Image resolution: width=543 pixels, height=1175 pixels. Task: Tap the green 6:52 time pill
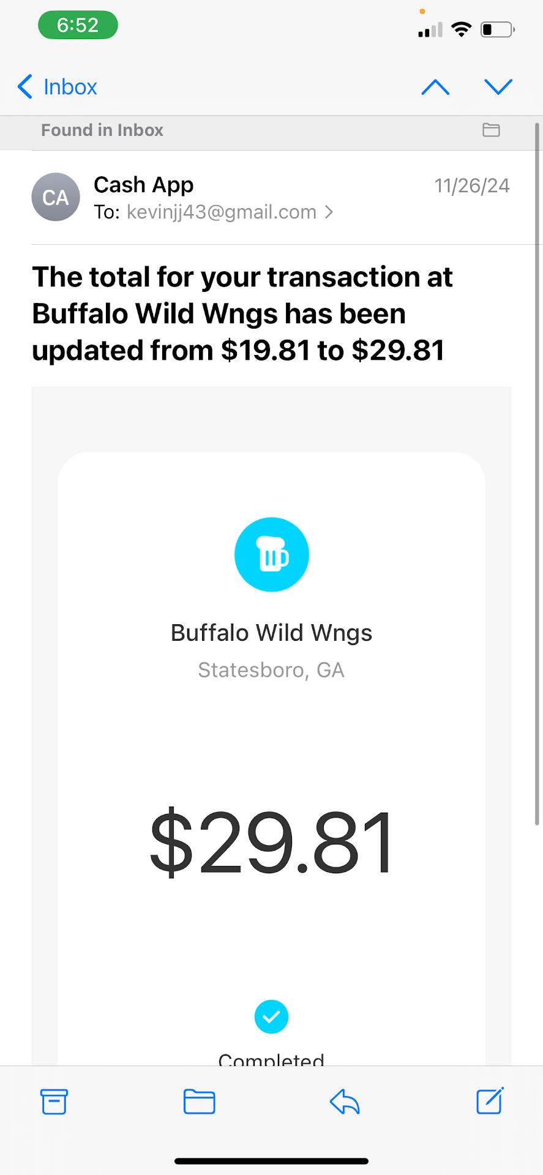(x=78, y=25)
